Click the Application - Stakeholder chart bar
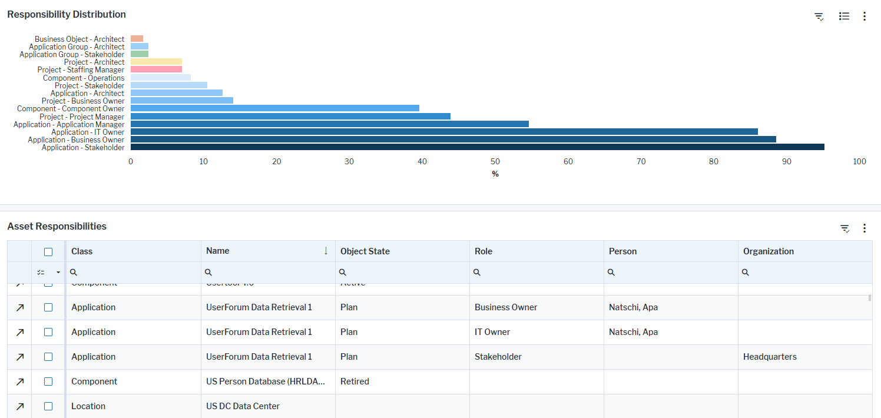Viewport: 881px width, 418px height. coord(477,147)
